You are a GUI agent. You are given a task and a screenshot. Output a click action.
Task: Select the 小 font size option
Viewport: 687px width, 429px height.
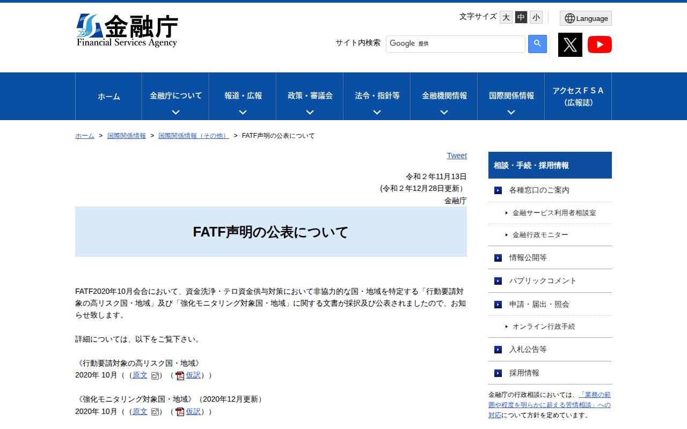(x=536, y=17)
